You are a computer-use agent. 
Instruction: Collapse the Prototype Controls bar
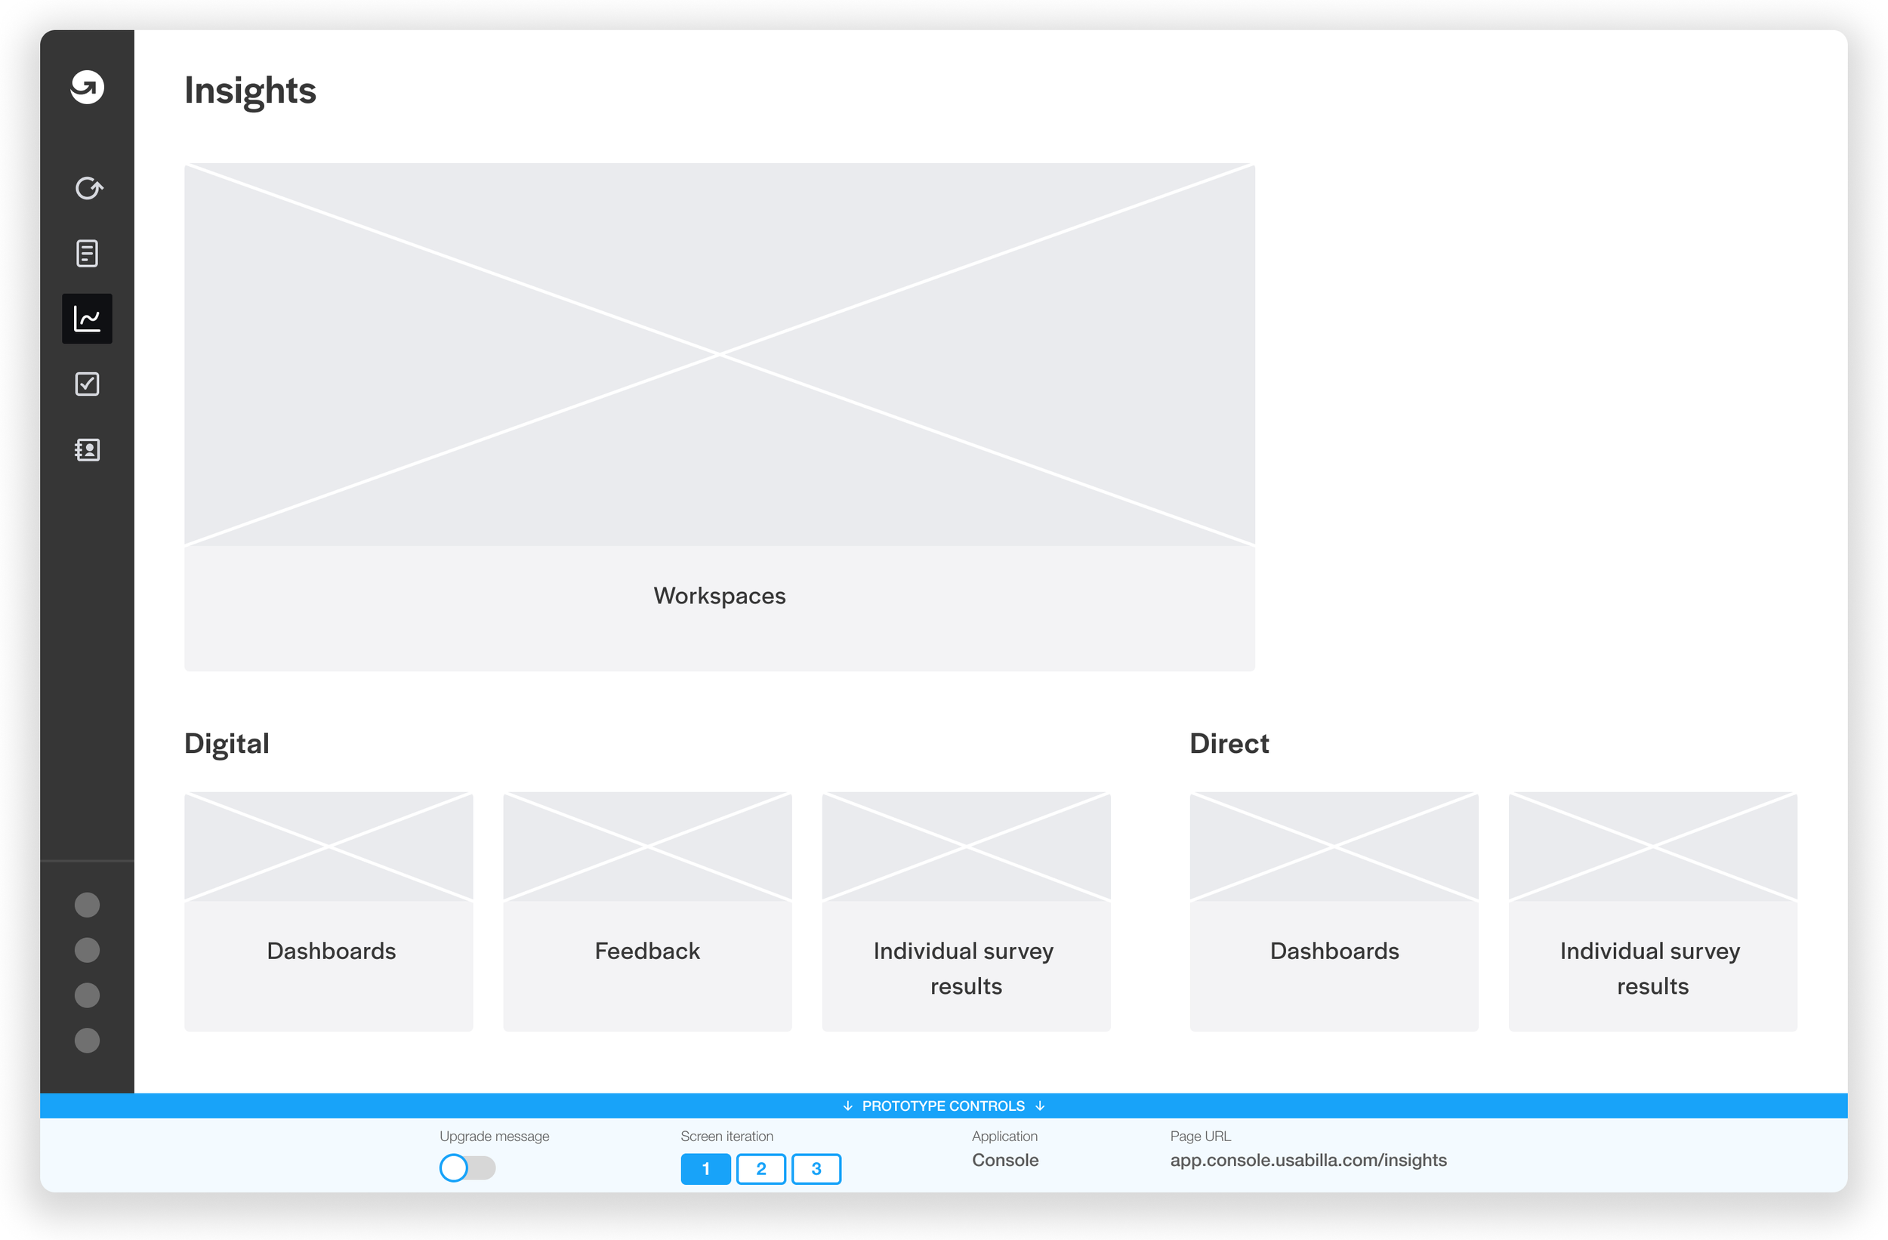point(942,1106)
